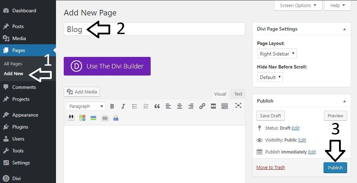The image size is (357, 183).
Task: Toggle bold formatting in the editor toolbar
Action: point(112,106)
